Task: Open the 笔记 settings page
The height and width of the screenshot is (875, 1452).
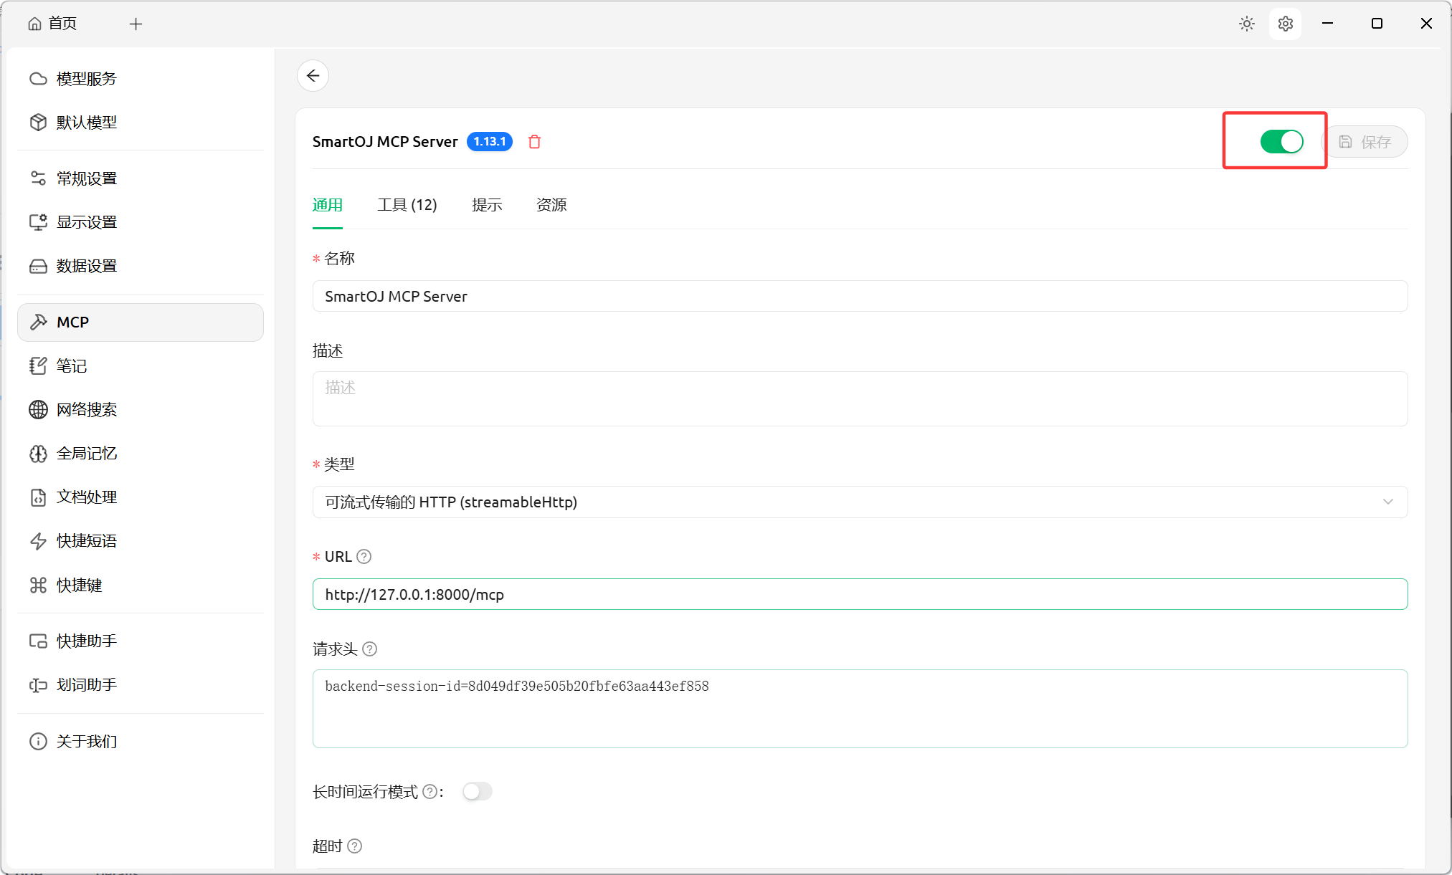Action: (141, 366)
